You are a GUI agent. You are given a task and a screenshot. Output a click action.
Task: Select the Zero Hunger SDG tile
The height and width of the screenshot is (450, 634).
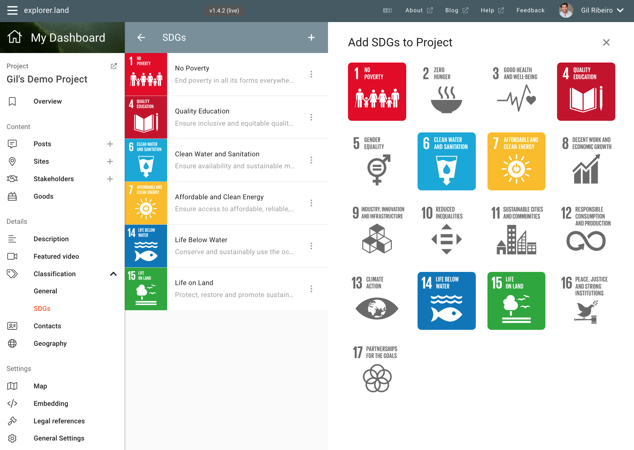[x=446, y=92]
